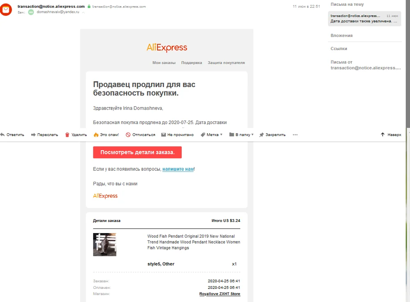This screenshot has width=410, height=302.
Task: Click the Wood Fish Pendant product title
Action: [194, 242]
